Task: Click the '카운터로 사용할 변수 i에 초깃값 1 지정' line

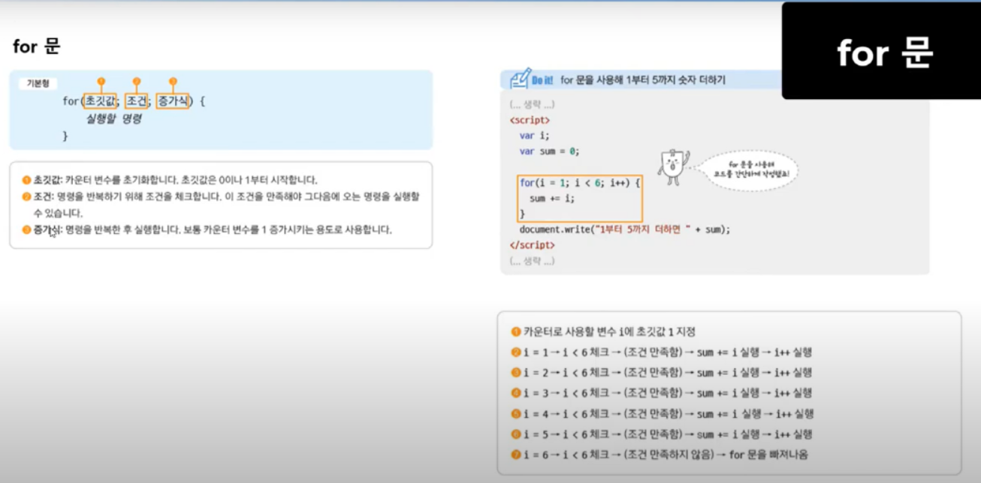Action: [x=603, y=331]
